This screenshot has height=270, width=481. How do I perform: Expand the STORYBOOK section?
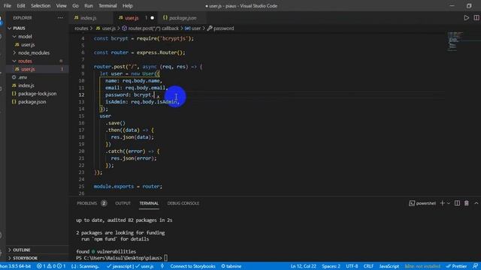pos(38,258)
